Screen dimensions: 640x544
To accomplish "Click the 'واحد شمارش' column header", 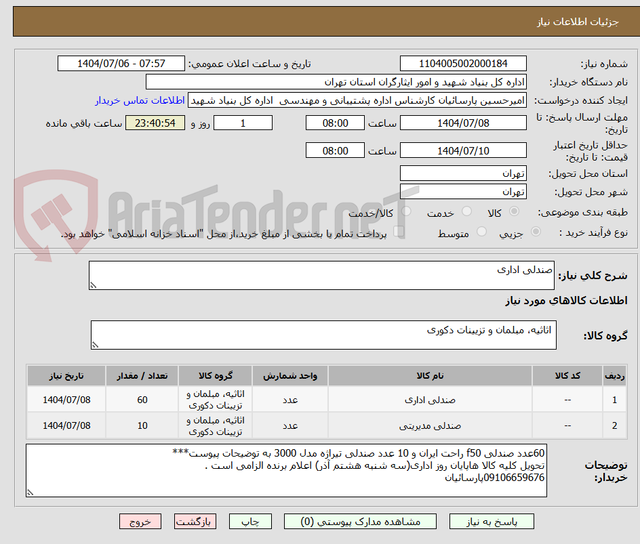I will [290, 375].
